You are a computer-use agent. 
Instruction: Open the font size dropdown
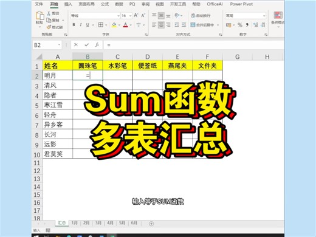(x=130, y=16)
